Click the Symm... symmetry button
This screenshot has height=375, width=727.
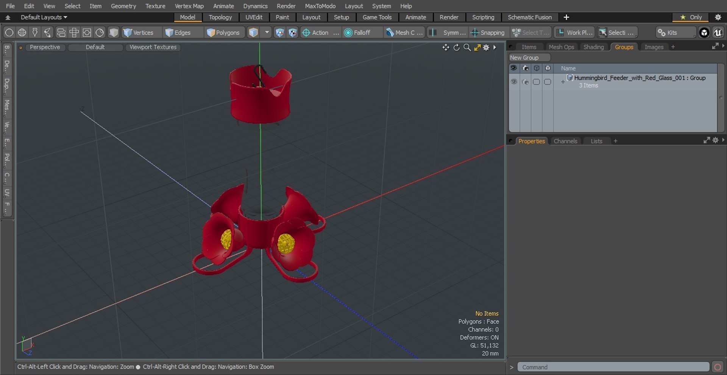point(448,33)
